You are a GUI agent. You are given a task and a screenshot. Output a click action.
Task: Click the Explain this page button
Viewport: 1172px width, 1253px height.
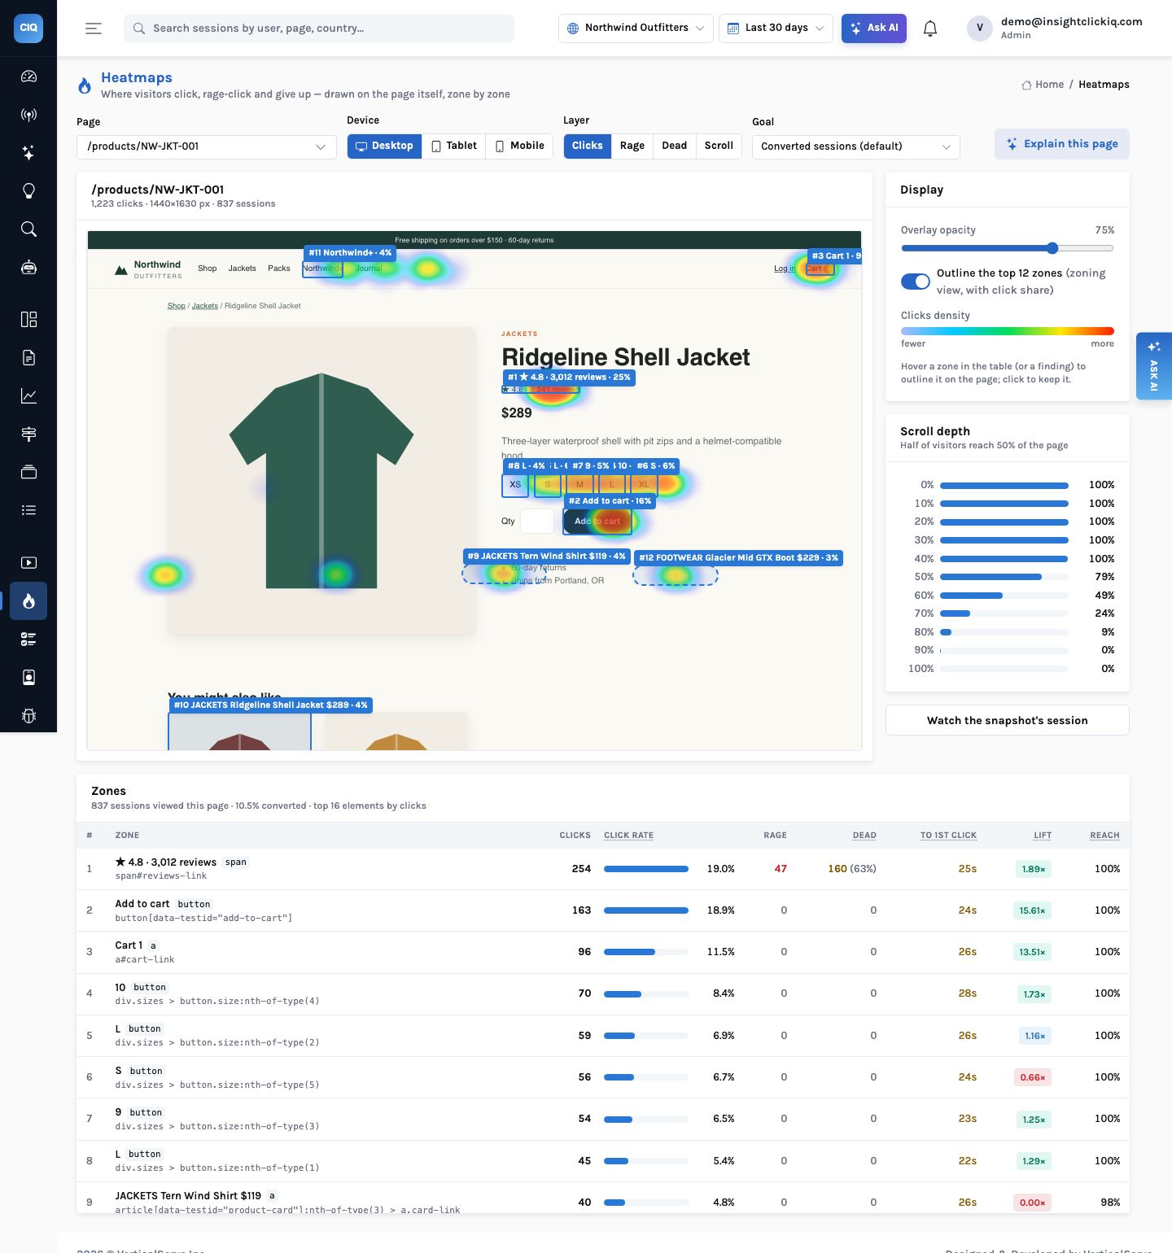(x=1062, y=144)
